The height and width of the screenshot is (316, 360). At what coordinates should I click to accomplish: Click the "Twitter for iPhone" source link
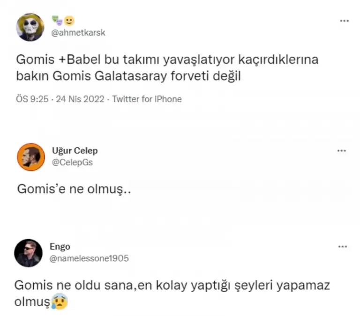coord(147,99)
